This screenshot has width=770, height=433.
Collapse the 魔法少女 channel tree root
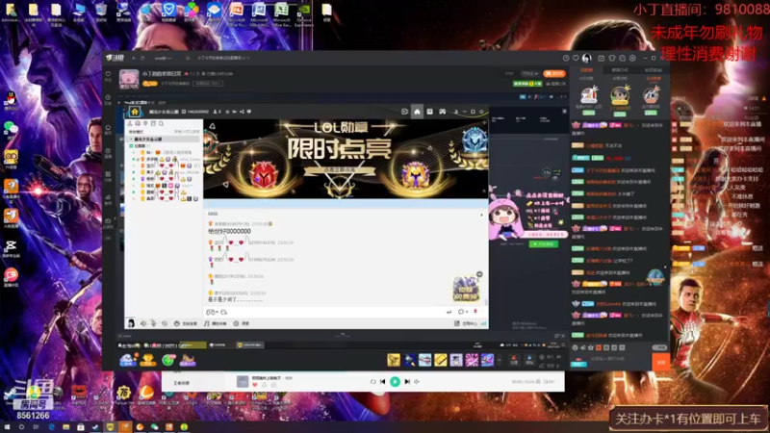pyautogui.click(x=131, y=140)
